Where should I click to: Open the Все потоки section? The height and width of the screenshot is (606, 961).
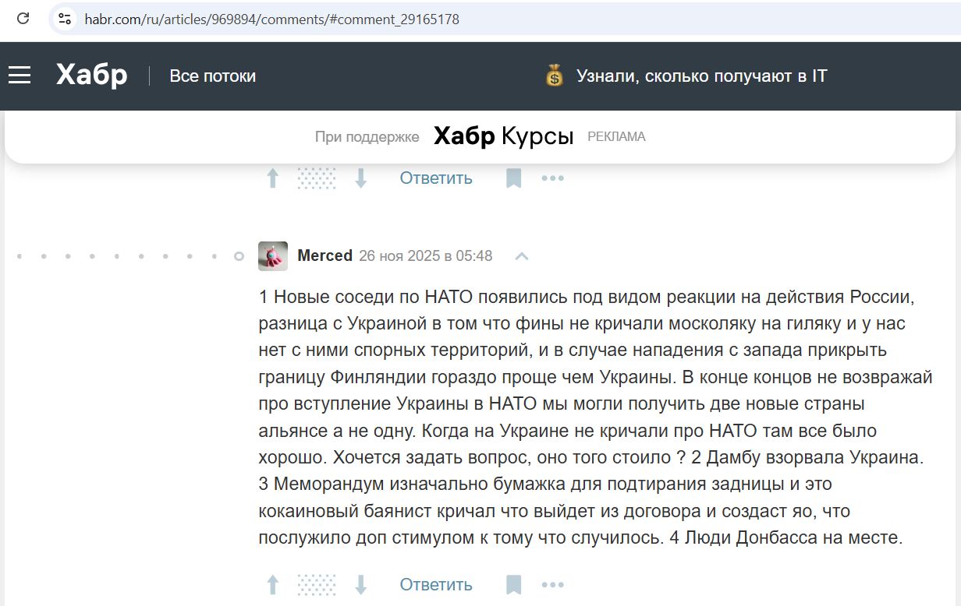(x=212, y=76)
